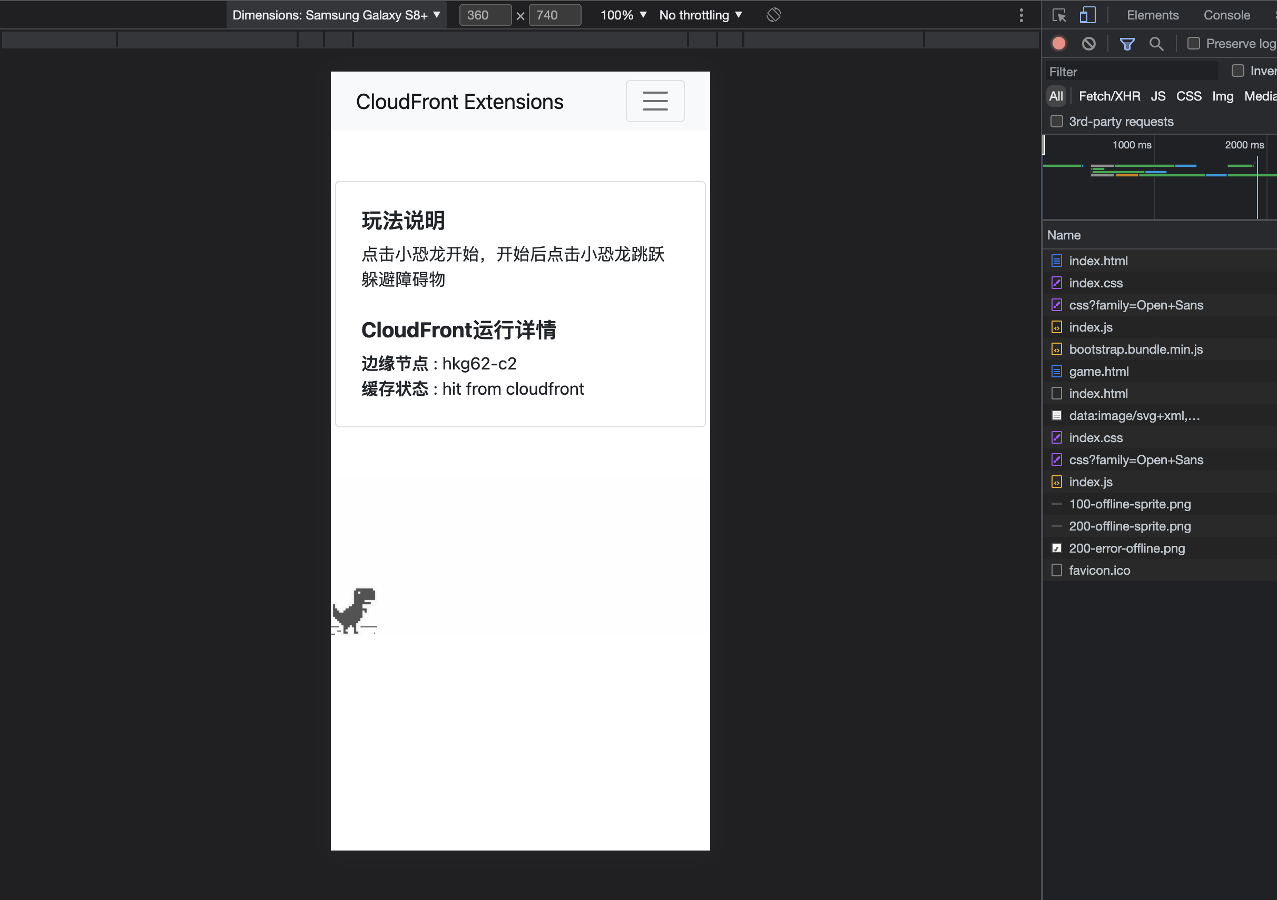Click the icon beside data:image/svg+xml request
The height and width of the screenshot is (900, 1277).
(1056, 416)
